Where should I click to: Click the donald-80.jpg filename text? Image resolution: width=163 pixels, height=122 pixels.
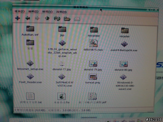tap(123, 70)
